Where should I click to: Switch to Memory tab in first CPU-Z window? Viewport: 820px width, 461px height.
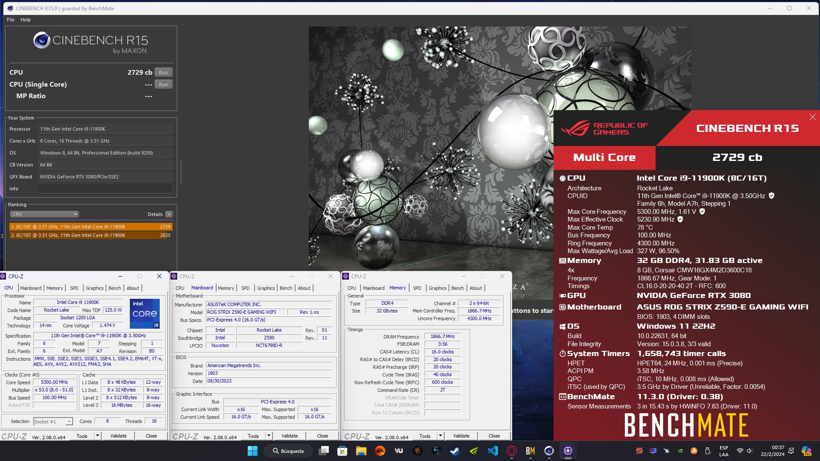coord(55,288)
